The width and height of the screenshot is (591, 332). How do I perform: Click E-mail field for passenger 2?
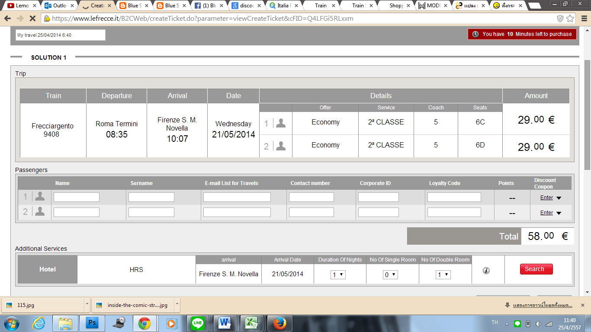237,212
